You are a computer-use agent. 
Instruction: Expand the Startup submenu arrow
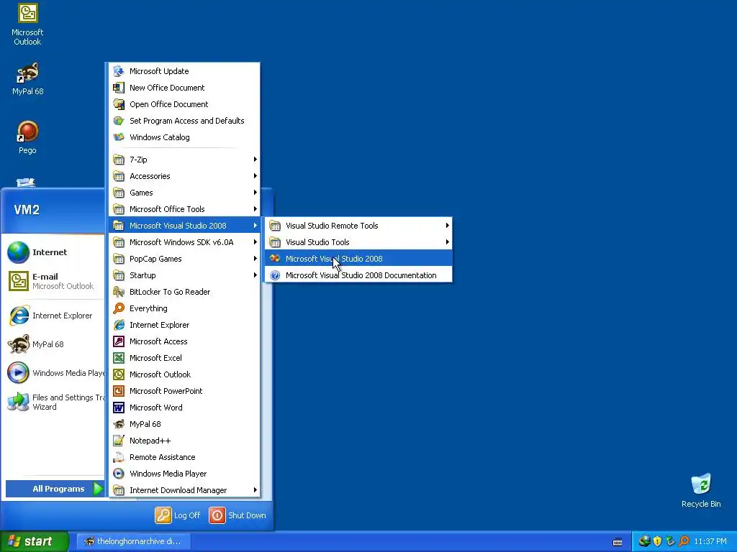coord(256,275)
